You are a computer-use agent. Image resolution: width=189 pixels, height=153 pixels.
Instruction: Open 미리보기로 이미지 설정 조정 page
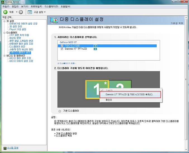(23, 24)
